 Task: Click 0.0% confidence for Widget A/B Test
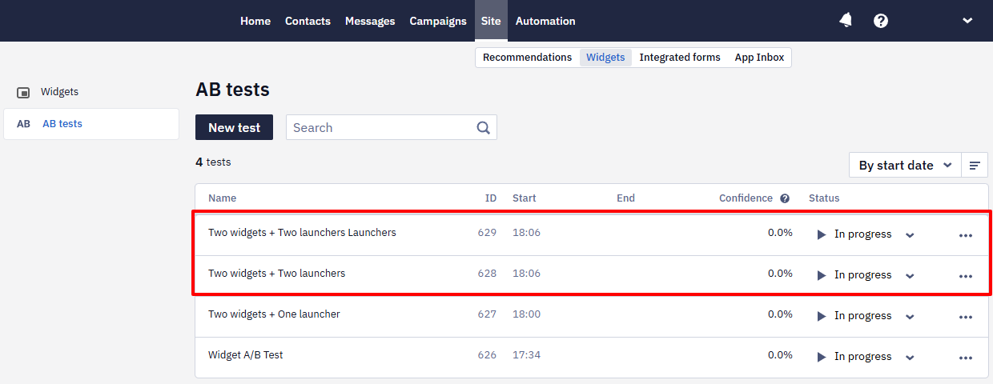[x=780, y=354]
